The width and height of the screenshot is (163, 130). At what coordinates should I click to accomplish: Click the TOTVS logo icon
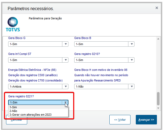13,24
